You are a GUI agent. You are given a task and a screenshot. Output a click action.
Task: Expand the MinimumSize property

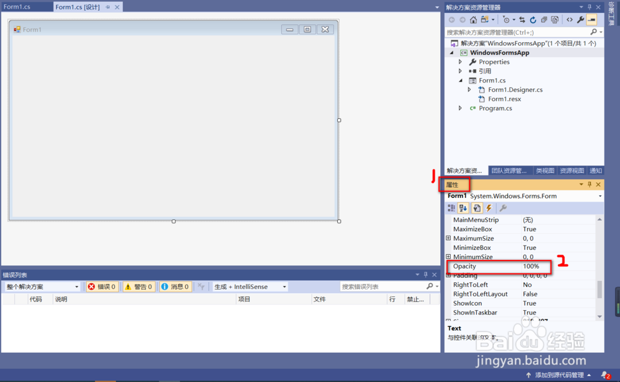[x=448, y=257]
